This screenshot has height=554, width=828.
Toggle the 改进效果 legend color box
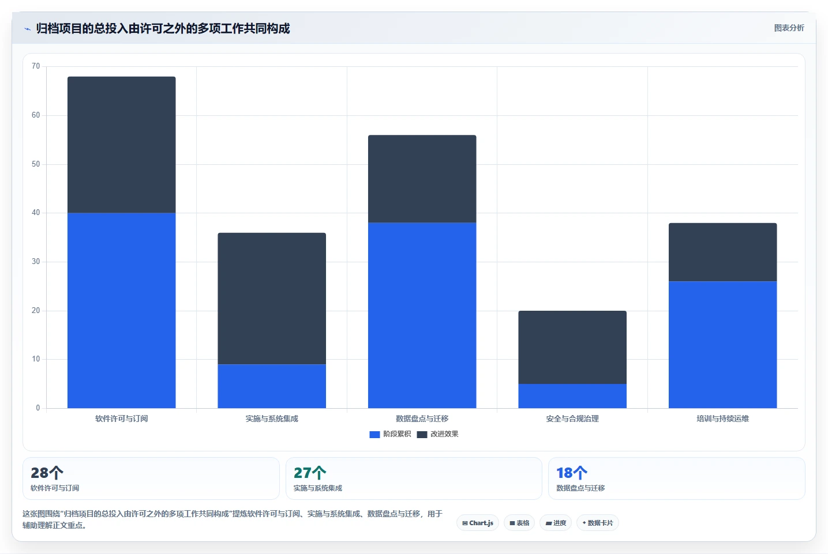click(422, 435)
